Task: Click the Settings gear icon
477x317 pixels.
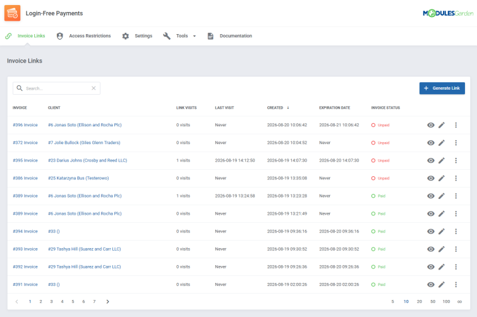Action: (x=126, y=36)
